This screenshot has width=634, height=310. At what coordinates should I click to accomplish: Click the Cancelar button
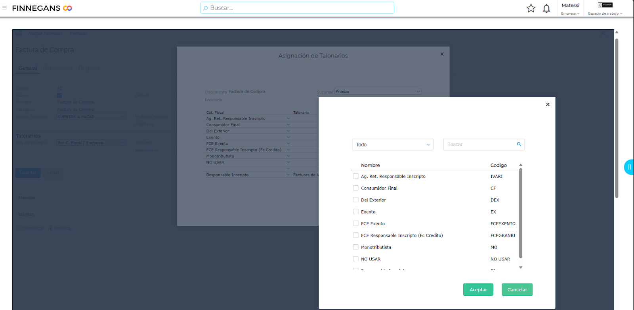click(x=517, y=290)
